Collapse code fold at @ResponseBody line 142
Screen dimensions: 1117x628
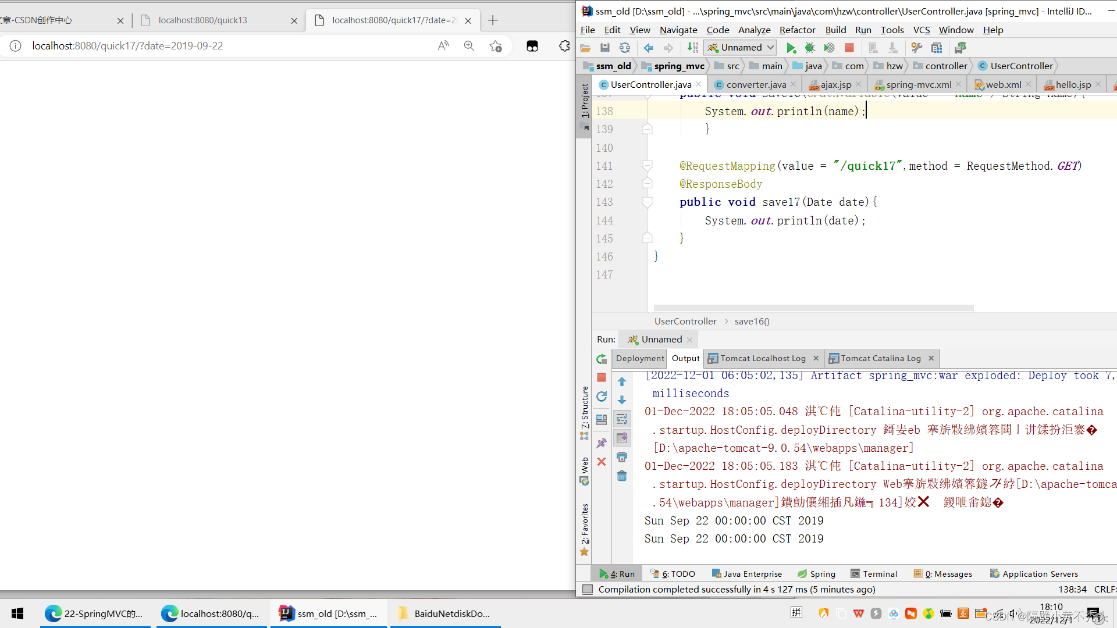(648, 184)
